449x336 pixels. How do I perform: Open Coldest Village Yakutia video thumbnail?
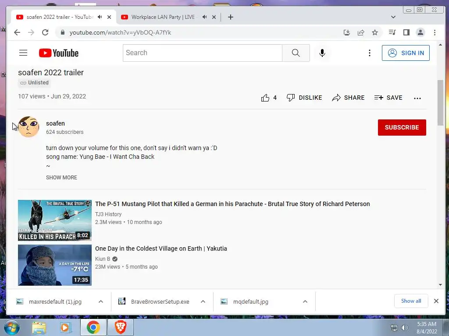[x=55, y=265]
